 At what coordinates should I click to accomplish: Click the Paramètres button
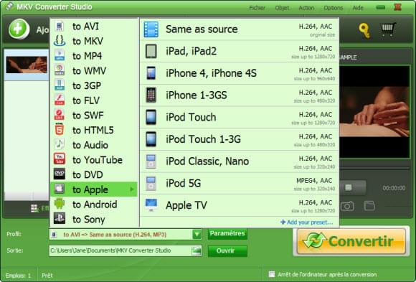[x=227, y=233]
